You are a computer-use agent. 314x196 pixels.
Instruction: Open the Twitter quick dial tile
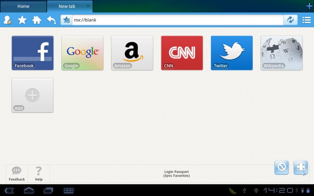pyautogui.click(x=232, y=53)
